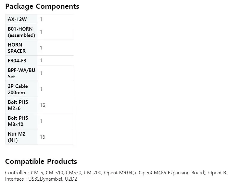Click the OpenCM9.04 controller text
240x186 pixels.
point(118,173)
